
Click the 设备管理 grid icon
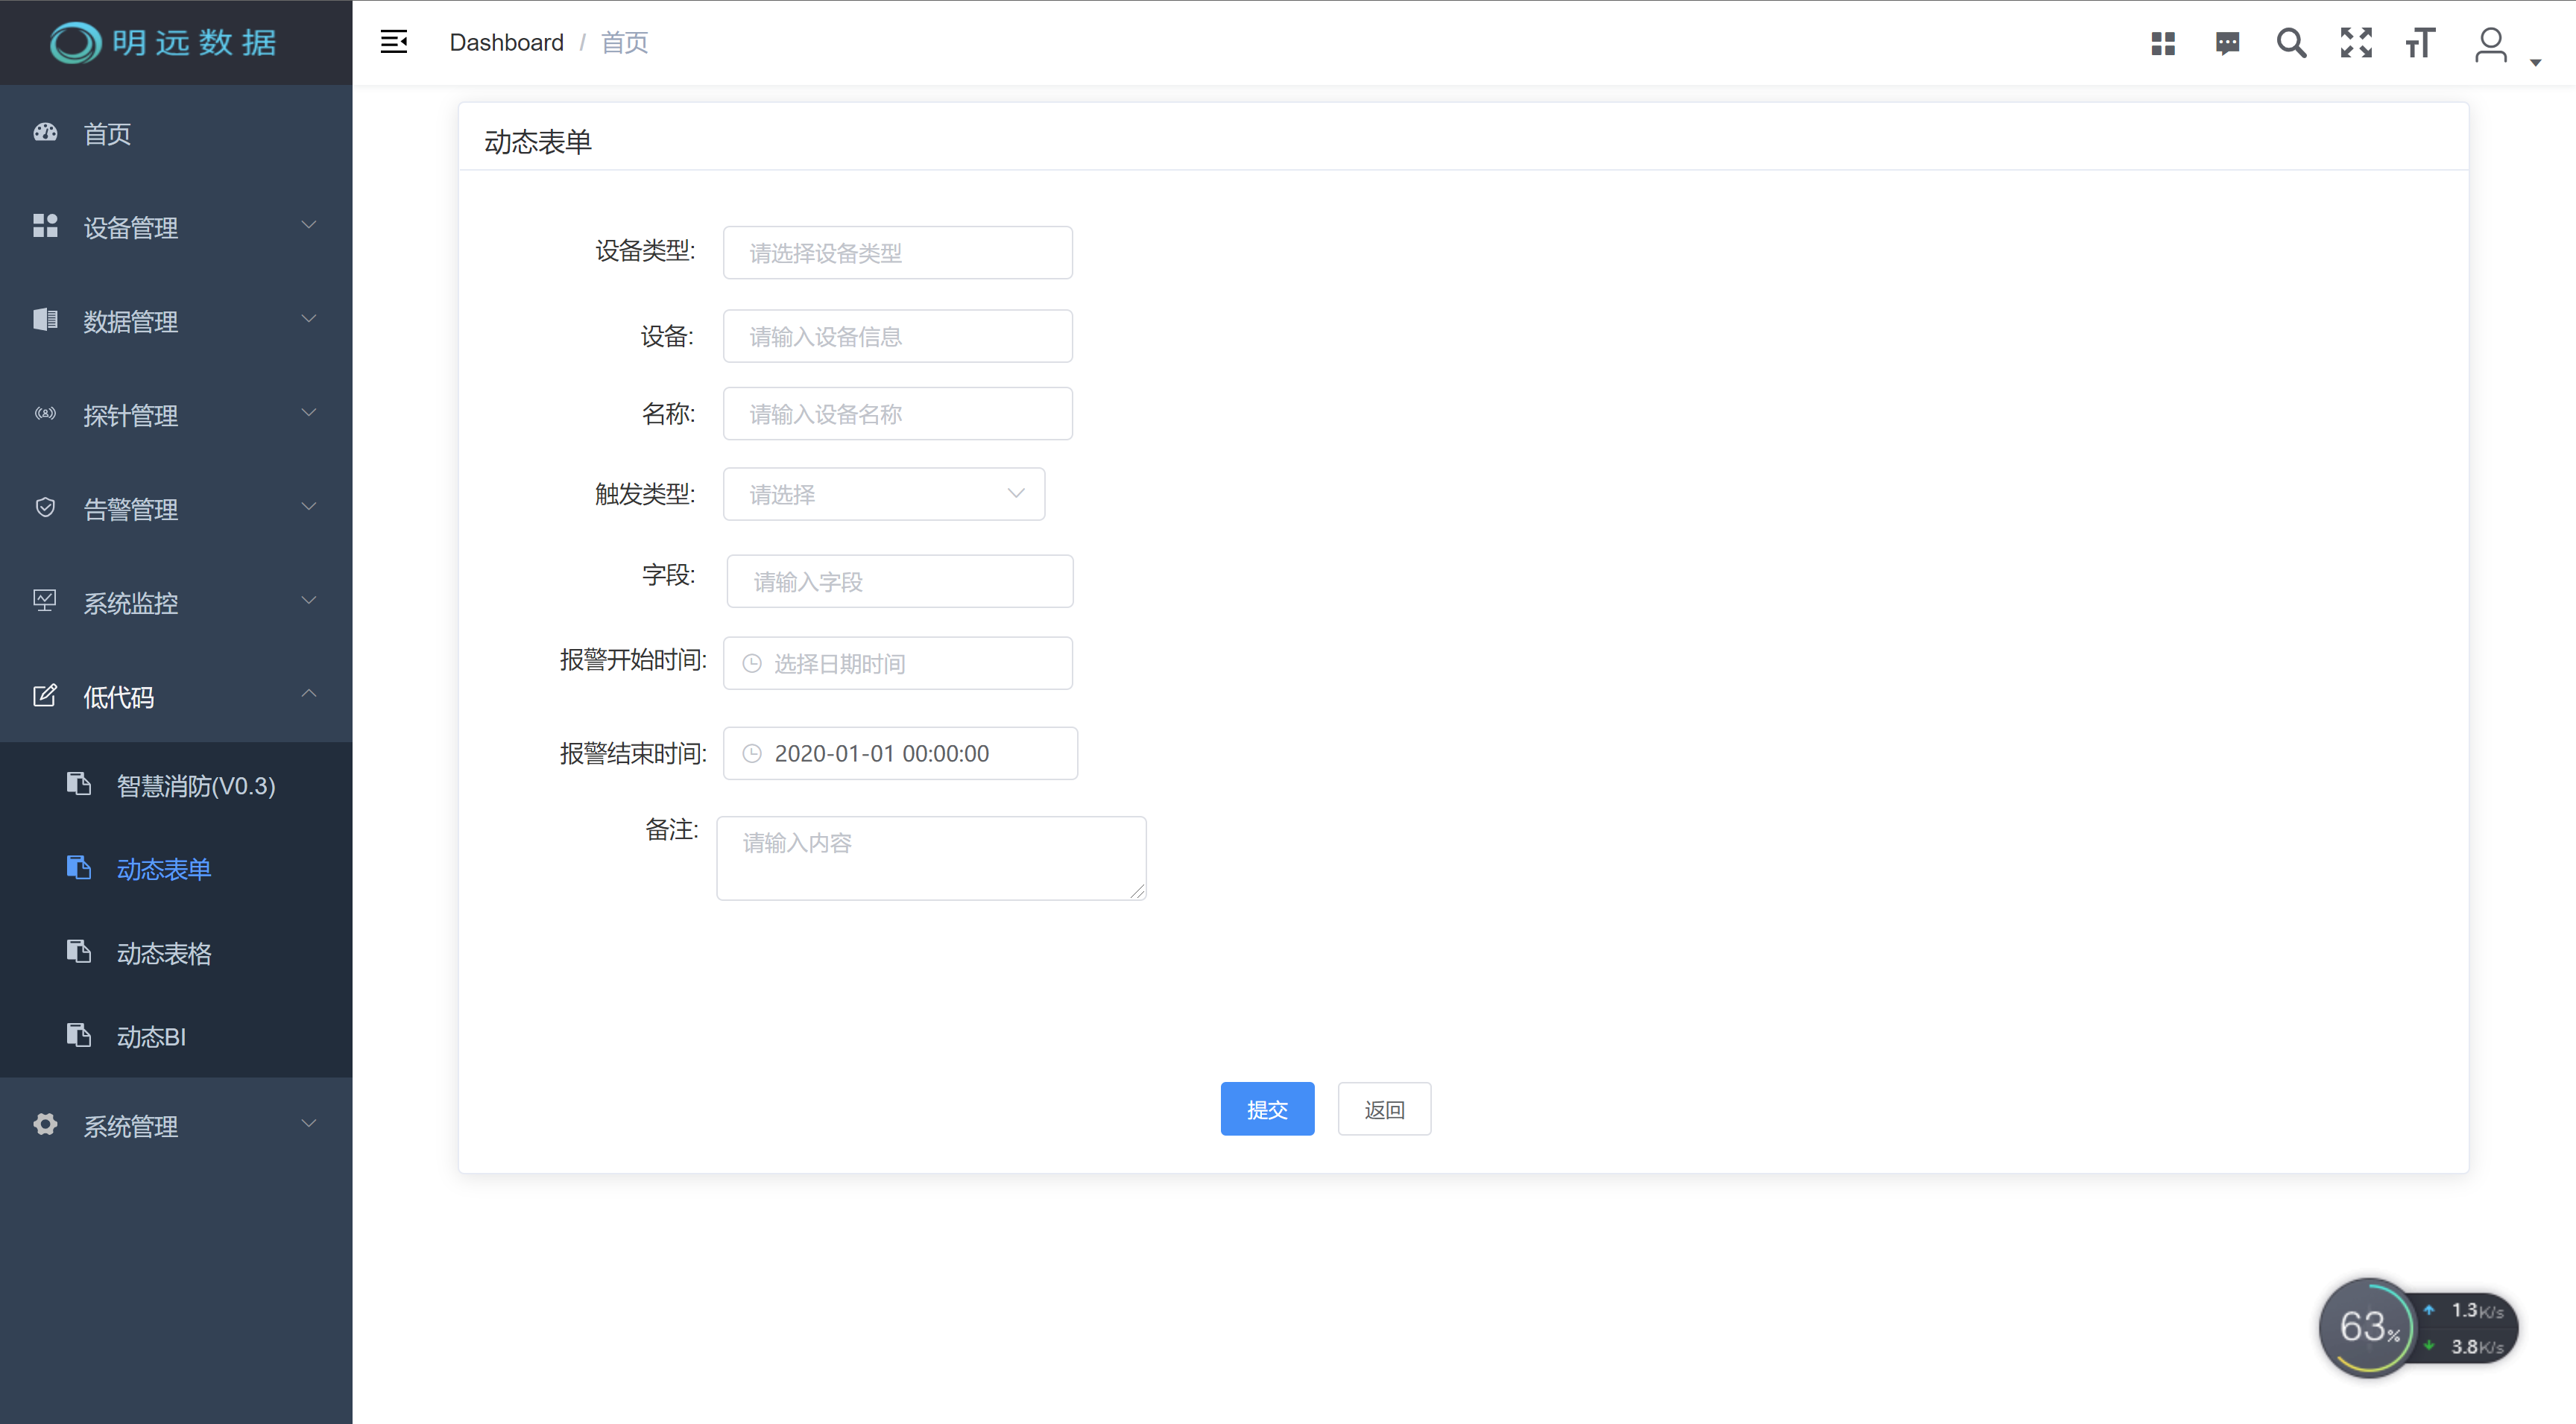(x=45, y=226)
